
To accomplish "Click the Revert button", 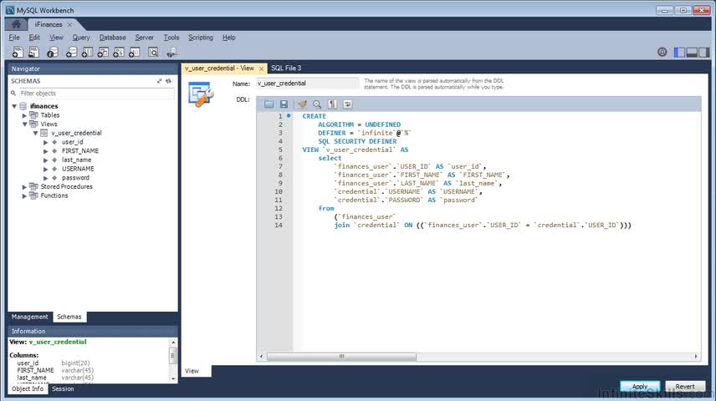I will (685, 387).
